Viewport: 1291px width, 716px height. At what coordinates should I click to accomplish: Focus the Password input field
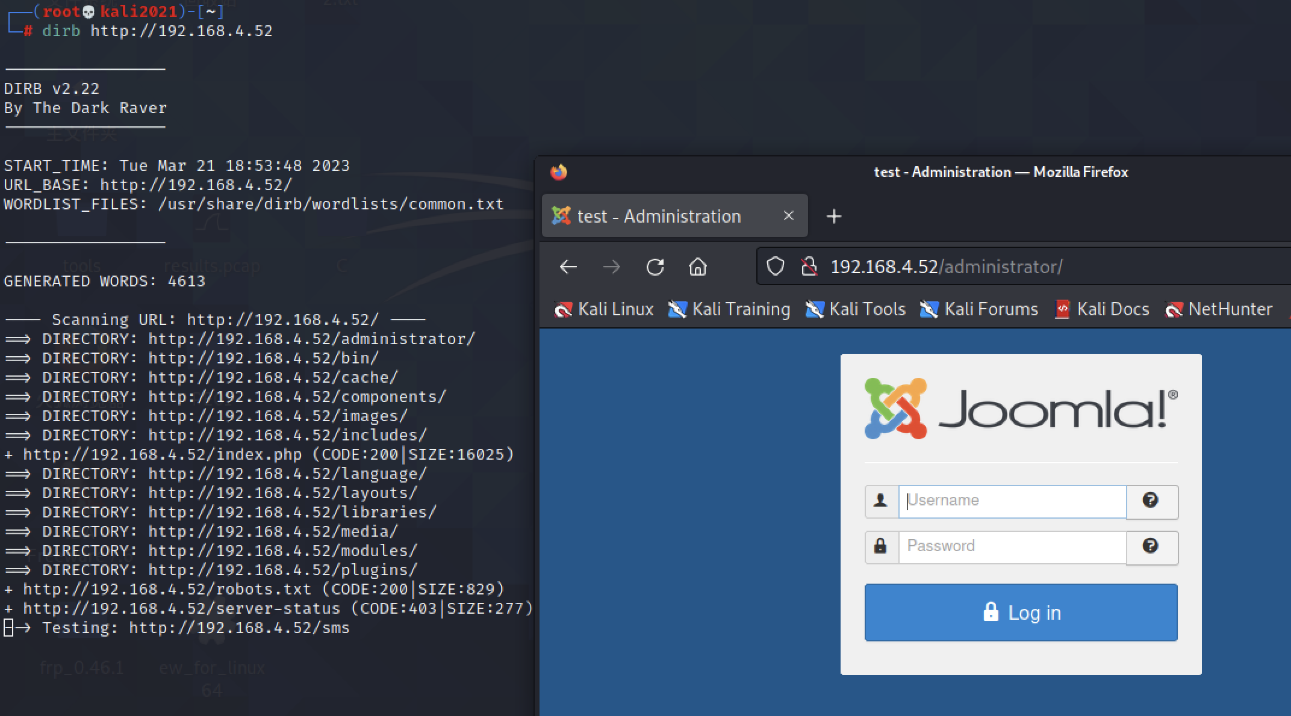tap(1012, 546)
